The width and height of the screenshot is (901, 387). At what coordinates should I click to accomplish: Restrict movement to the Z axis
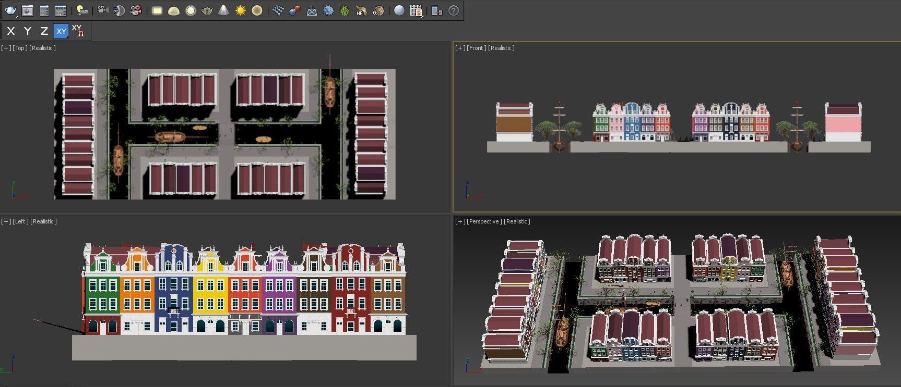[44, 31]
